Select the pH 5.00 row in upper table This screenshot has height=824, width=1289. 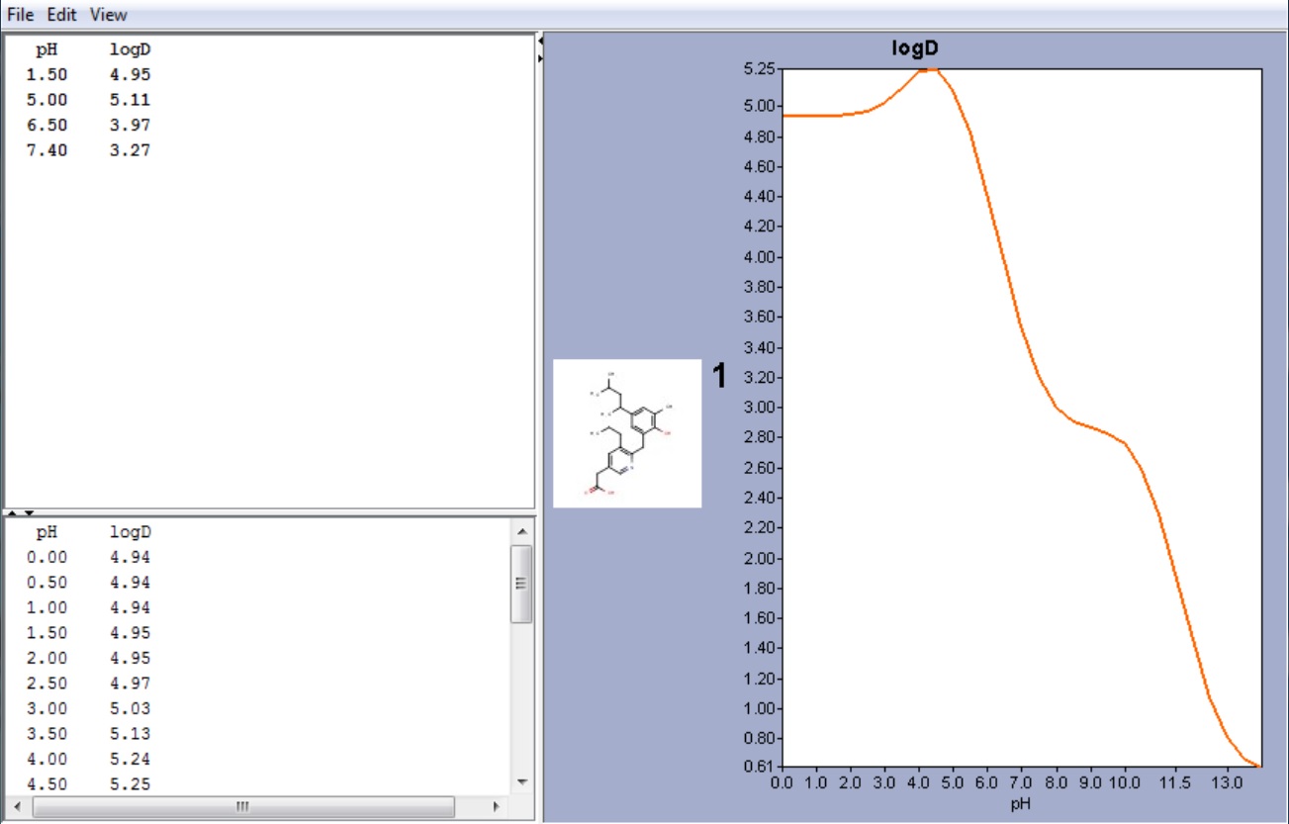[89, 100]
